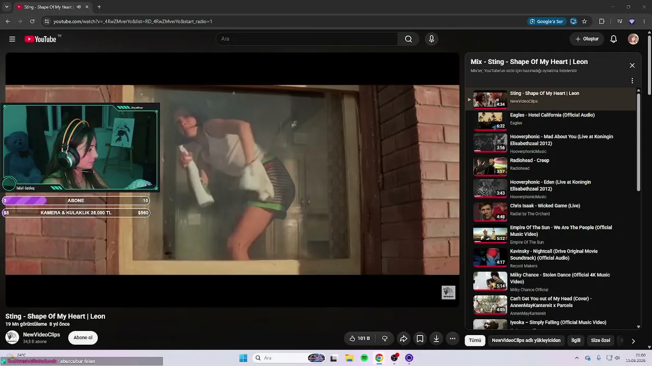Viewport: 652px width, 366px height.
Task: Bookmark this page with the star icon
Action: pyautogui.click(x=584, y=21)
